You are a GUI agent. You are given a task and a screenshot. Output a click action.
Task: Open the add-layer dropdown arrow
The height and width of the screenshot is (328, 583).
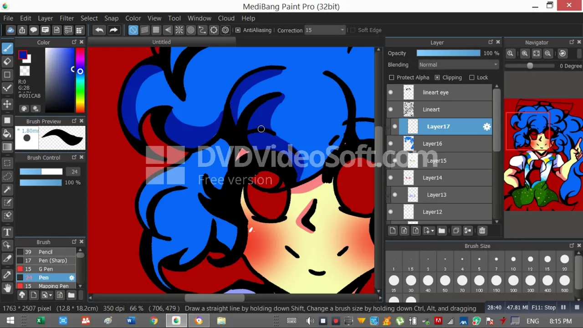[429, 231]
